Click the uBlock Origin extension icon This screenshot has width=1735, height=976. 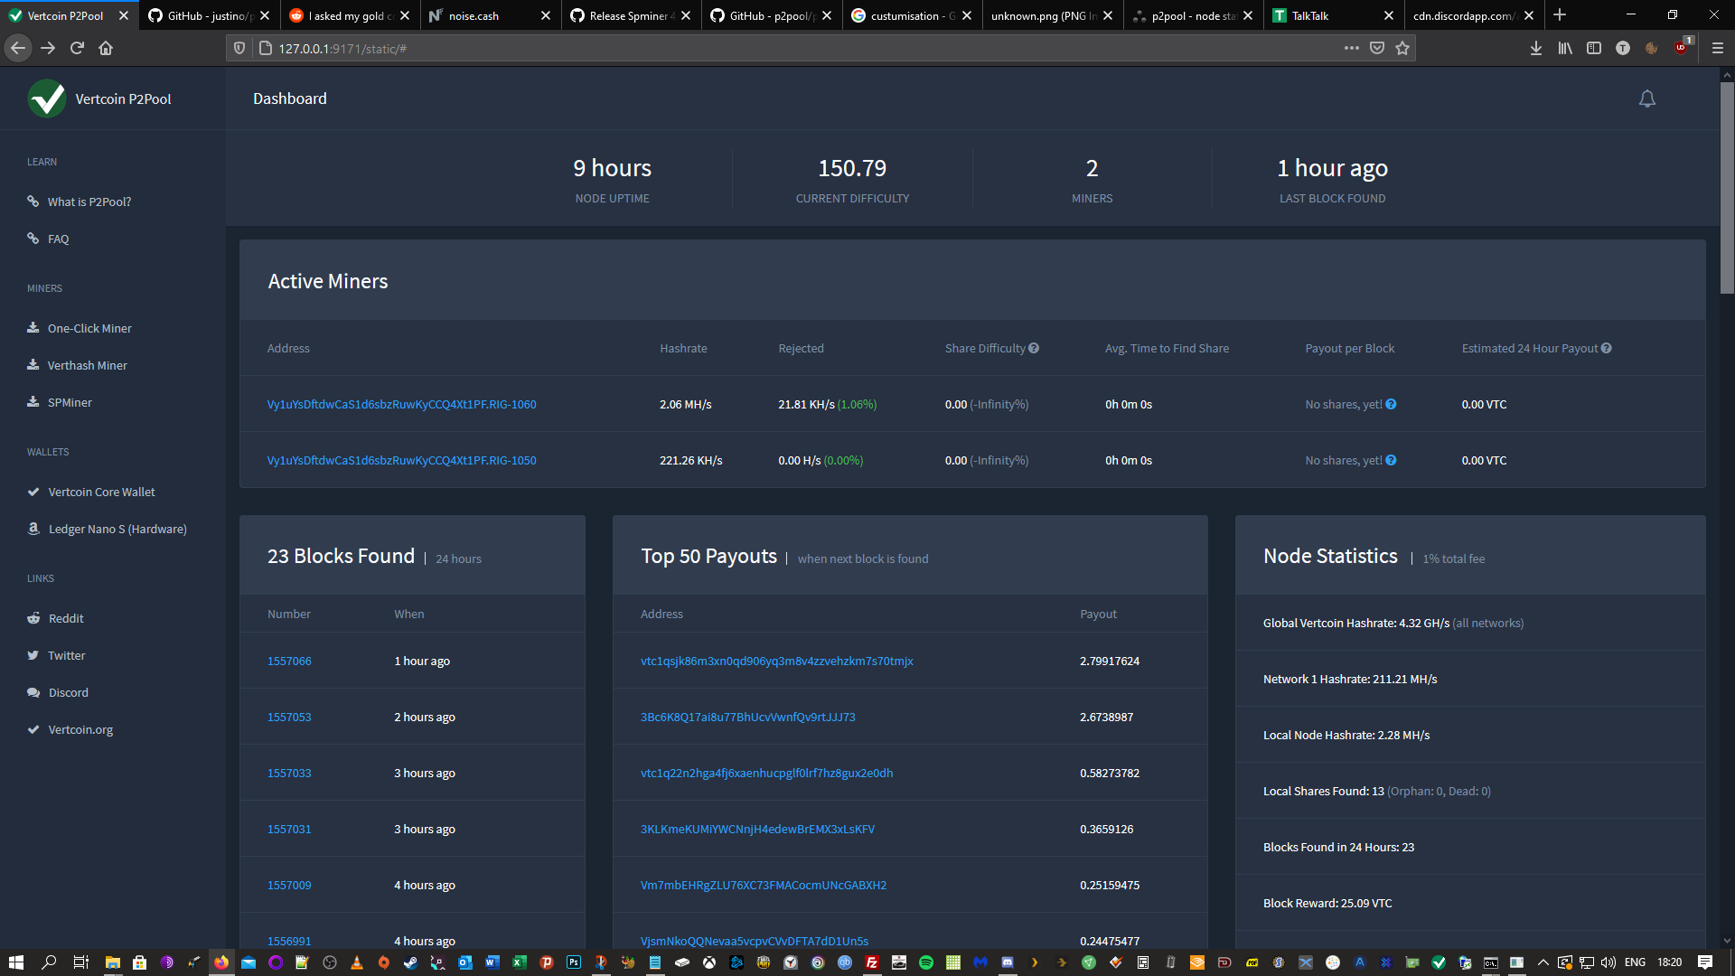point(1682,48)
